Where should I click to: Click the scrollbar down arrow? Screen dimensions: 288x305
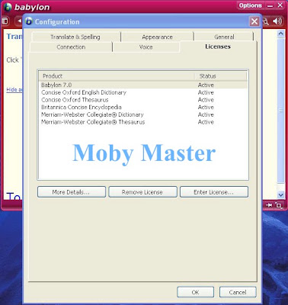(x=280, y=194)
